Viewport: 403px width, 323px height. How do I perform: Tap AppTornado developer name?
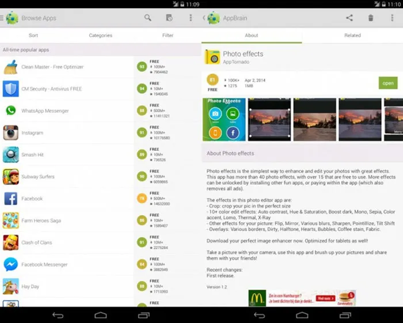[x=236, y=62]
